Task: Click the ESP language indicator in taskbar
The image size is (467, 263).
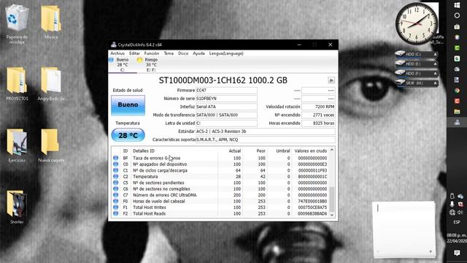Action: click(x=457, y=222)
